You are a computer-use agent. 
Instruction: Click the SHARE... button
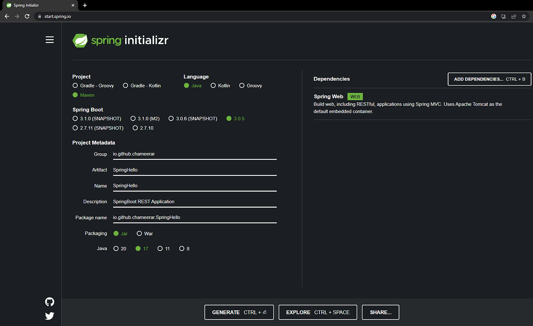(381, 312)
